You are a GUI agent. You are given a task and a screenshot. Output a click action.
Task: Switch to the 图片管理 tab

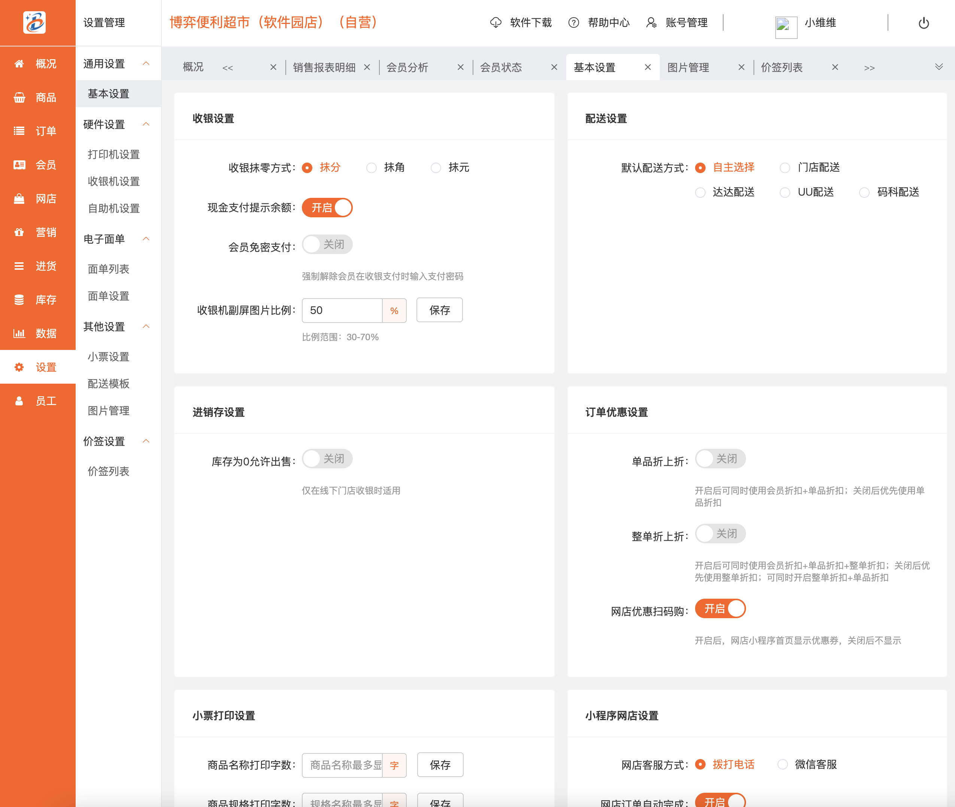pos(688,68)
